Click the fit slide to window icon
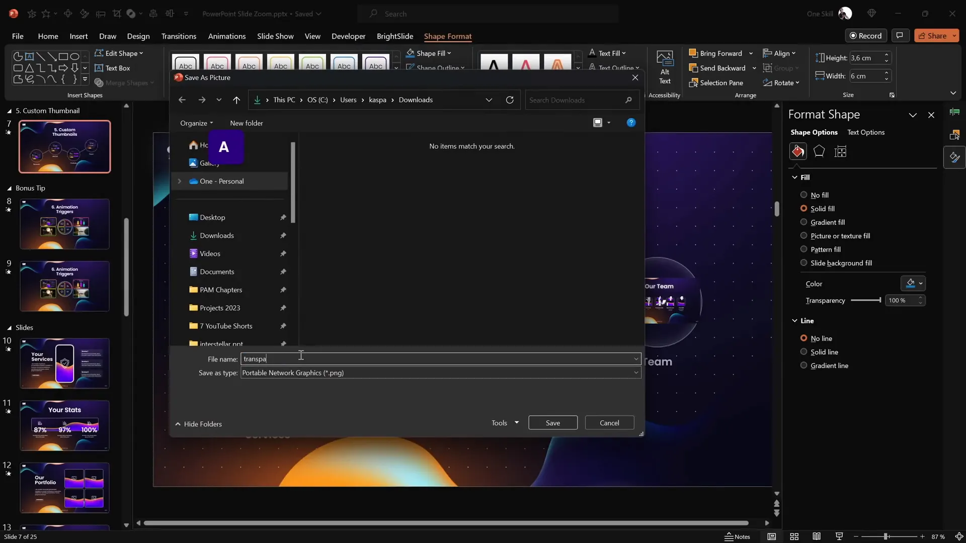Screen dimensions: 966x543 (959, 536)
